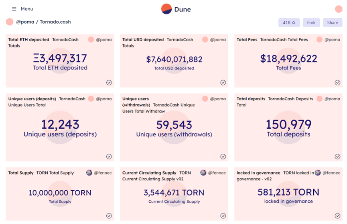Click @poma avatar on Unique users (withdrawals) card
This screenshot has width=347, height=224.
205,99
